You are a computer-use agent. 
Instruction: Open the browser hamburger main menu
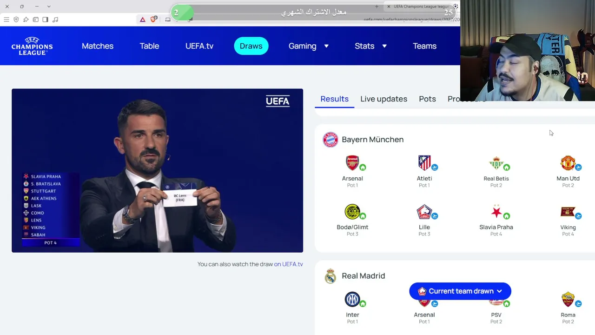[7, 20]
